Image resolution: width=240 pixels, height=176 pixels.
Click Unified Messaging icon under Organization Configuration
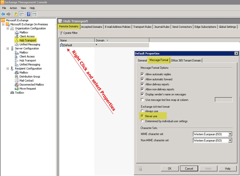[x=16, y=44]
